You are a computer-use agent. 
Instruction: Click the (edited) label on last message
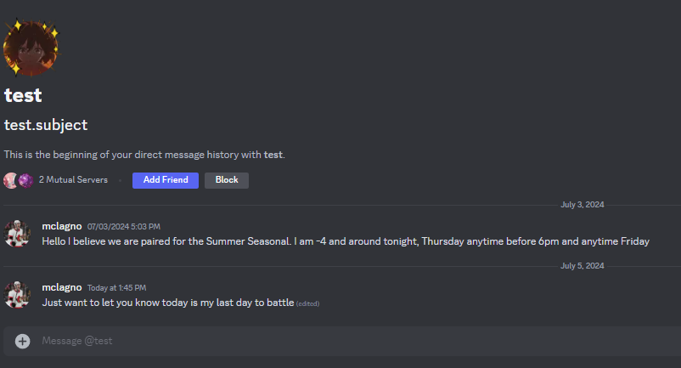[x=307, y=303]
